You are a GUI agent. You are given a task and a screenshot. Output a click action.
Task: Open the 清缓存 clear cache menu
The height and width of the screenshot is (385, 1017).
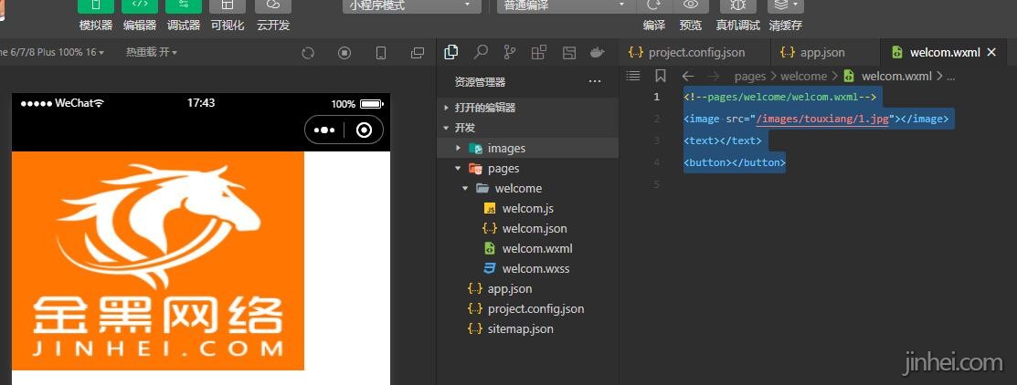(786, 5)
